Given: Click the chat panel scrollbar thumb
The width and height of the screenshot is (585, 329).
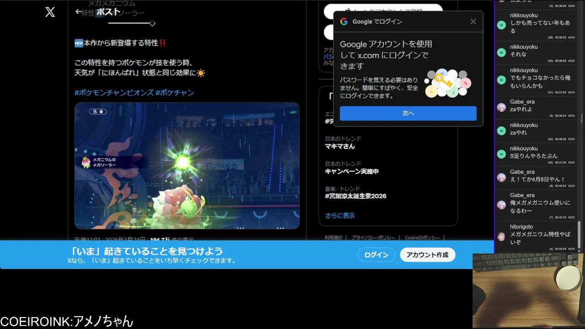Looking at the screenshot, I should pyautogui.click(x=580, y=235).
